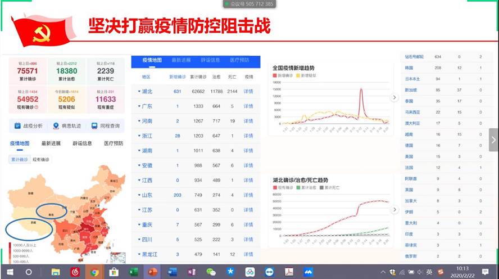Click next arrow beside 全国疫情新增趋势 chart
Screen dimensions: 499x279
click(x=394, y=98)
